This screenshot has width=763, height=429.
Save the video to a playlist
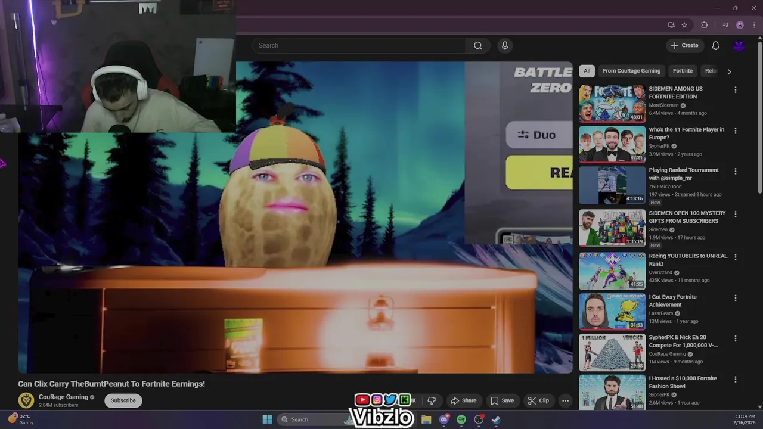[502, 400]
